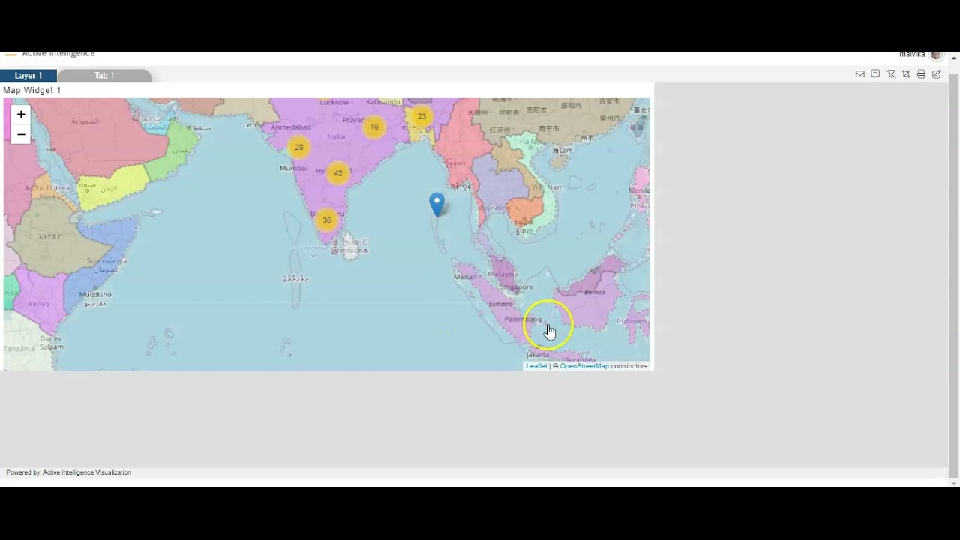
Task: Click the Kenya label on map
Action: (x=38, y=304)
